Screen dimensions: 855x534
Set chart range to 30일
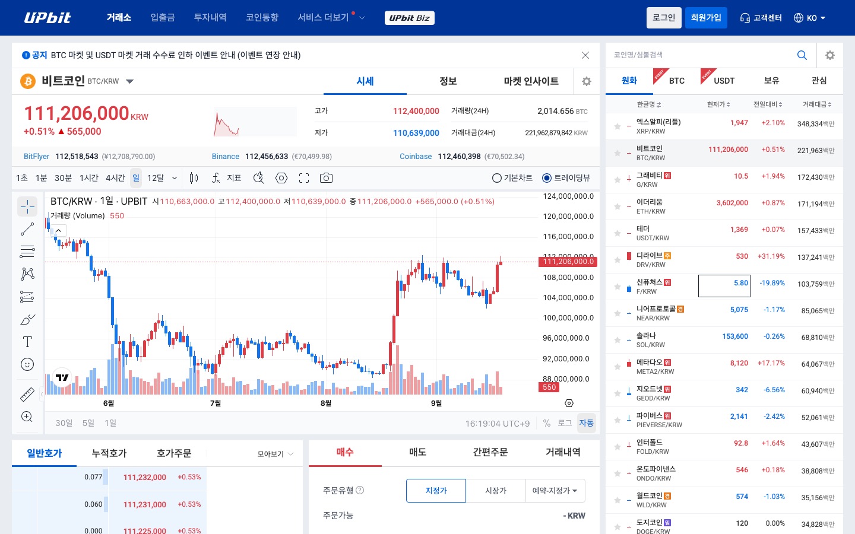tap(64, 423)
